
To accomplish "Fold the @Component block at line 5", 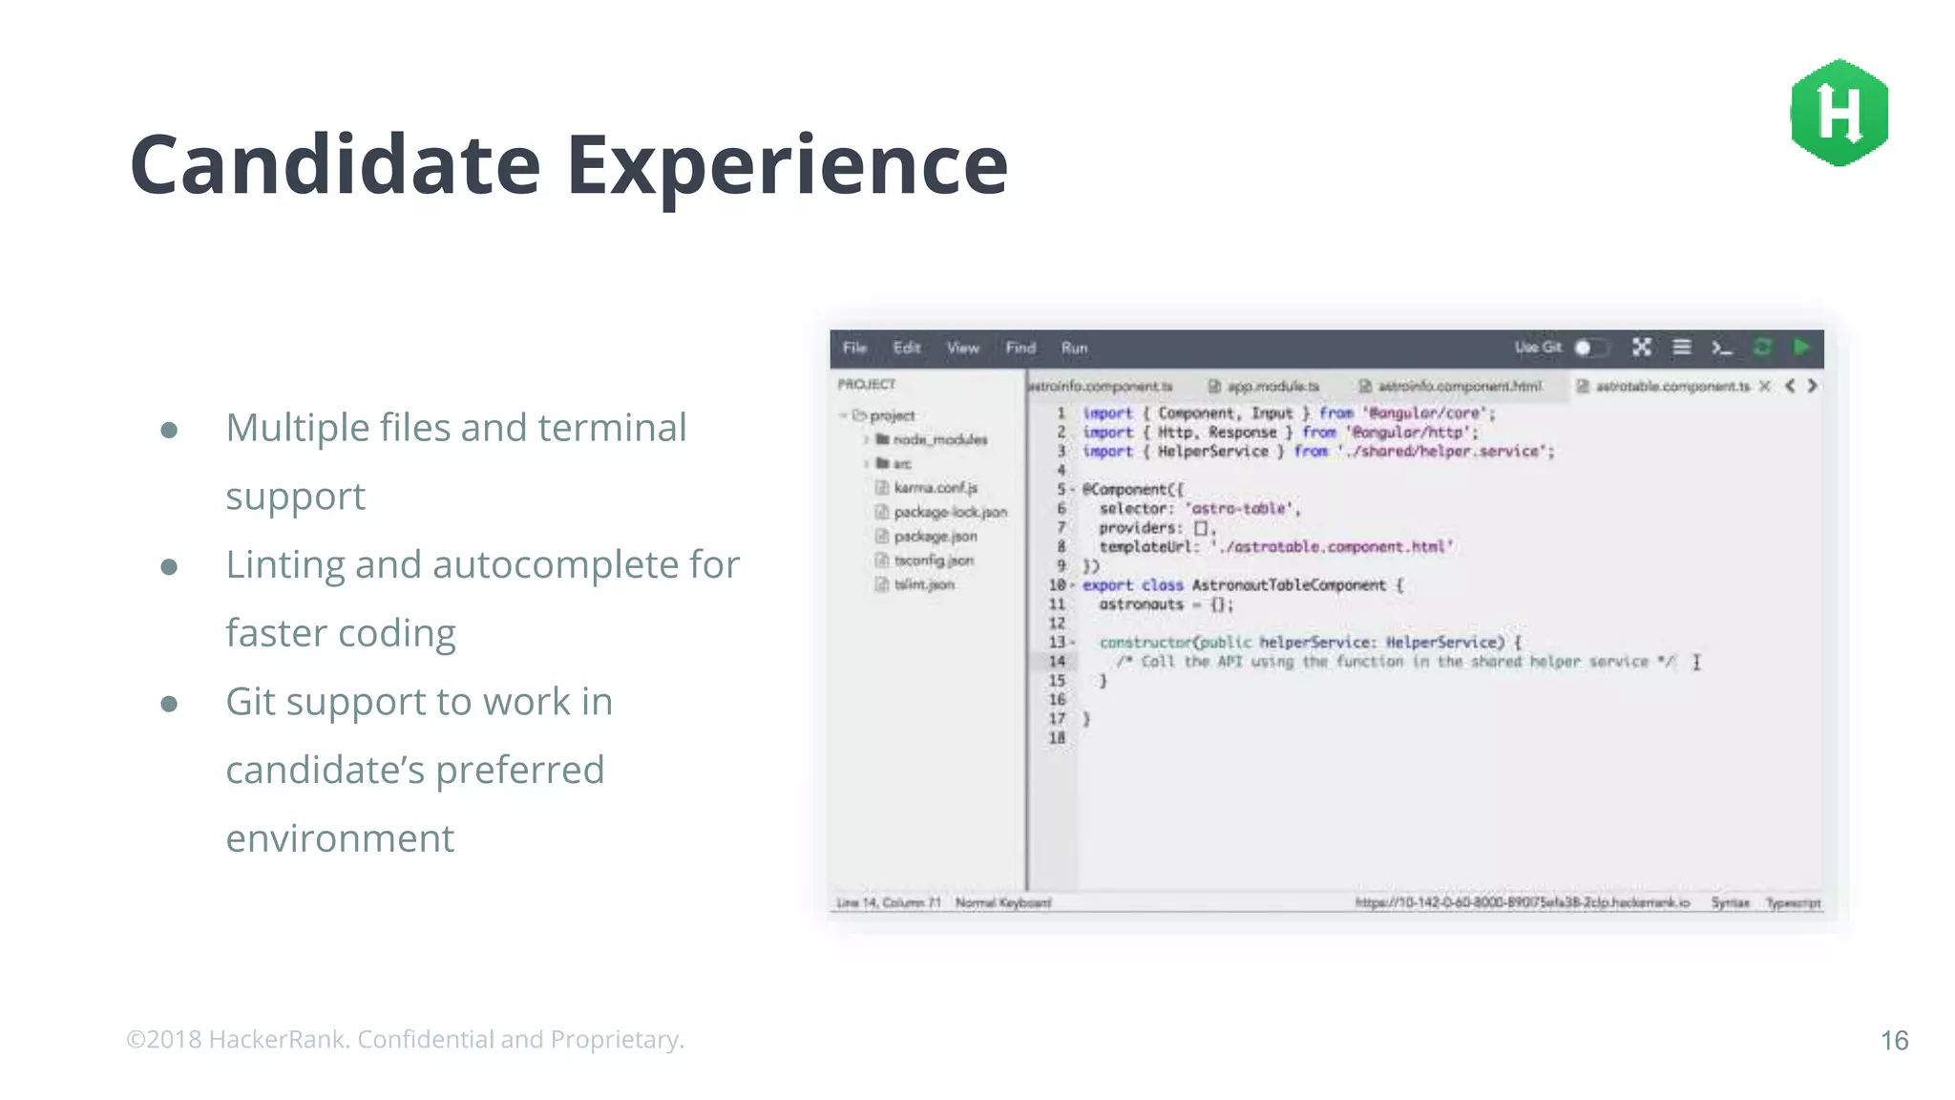I will (x=1073, y=490).
